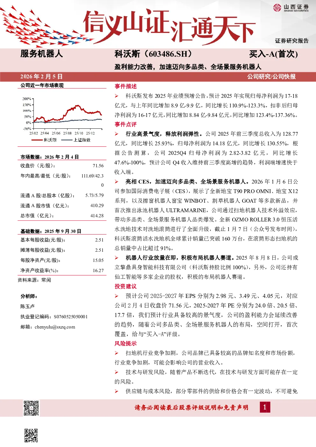The height and width of the screenshot is (447, 316).
Task: Select the value 111.69/42.3
Action: pyautogui.click(x=92, y=176)
